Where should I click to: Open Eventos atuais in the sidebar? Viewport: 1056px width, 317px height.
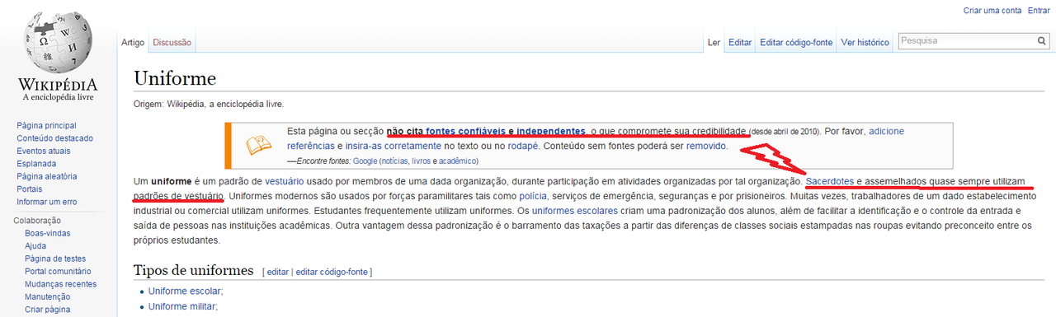coord(45,152)
